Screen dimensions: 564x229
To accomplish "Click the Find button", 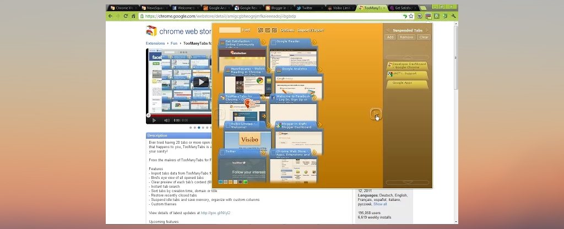I will [246, 30].
